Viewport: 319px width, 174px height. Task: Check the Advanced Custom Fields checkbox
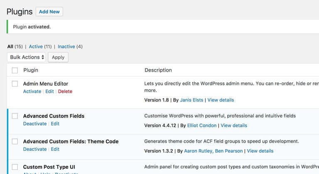pyautogui.click(x=15, y=116)
